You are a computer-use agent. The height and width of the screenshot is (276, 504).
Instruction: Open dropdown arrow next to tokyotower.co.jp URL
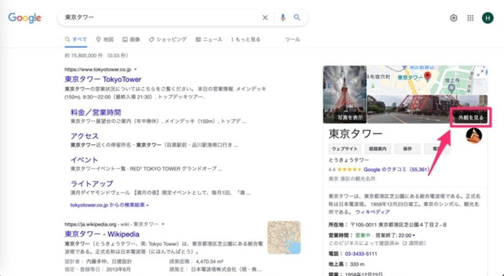click(x=135, y=69)
